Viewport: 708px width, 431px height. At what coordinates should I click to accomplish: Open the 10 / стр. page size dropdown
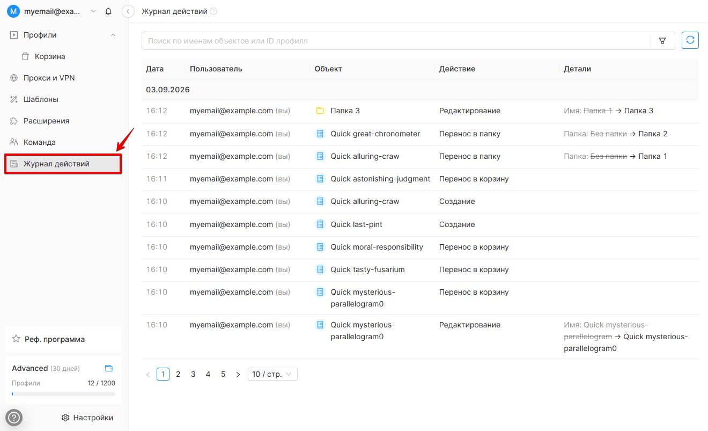coord(272,374)
